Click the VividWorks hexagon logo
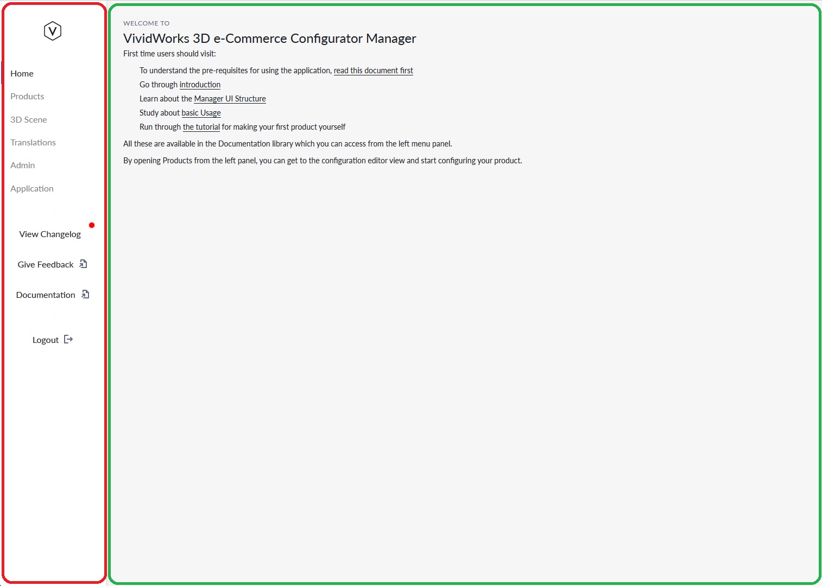Screen dimensions: 822x586 [x=53, y=31]
